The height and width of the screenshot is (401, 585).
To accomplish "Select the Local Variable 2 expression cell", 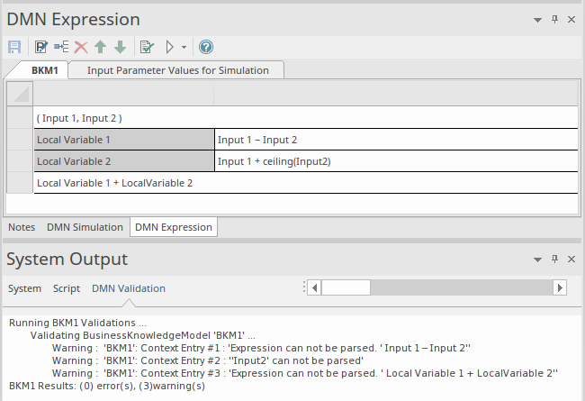I will coord(396,161).
